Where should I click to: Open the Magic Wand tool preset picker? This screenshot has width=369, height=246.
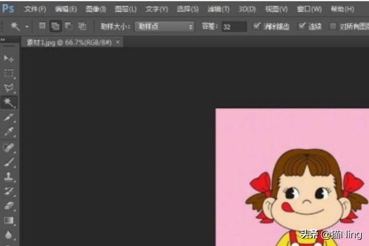click(19, 27)
